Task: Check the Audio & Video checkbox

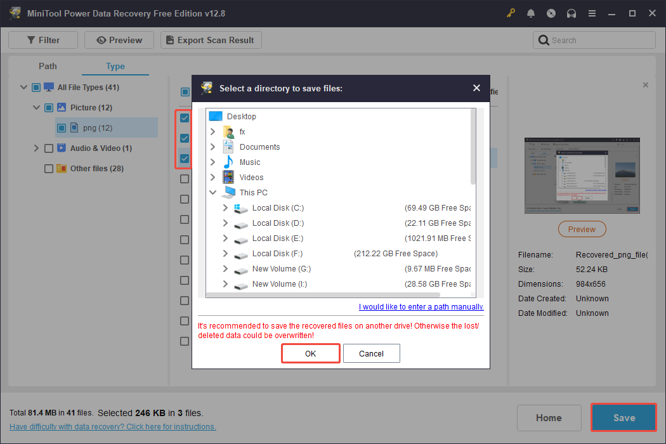Action: [49, 148]
